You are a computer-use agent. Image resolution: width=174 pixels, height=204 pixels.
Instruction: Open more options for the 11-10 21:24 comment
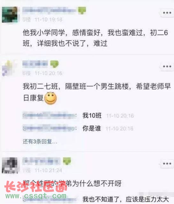click(167, 164)
